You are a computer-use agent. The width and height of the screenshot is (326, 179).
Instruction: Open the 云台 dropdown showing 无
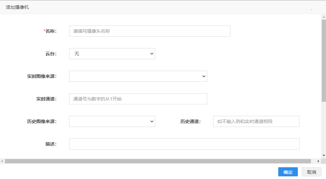pos(112,54)
